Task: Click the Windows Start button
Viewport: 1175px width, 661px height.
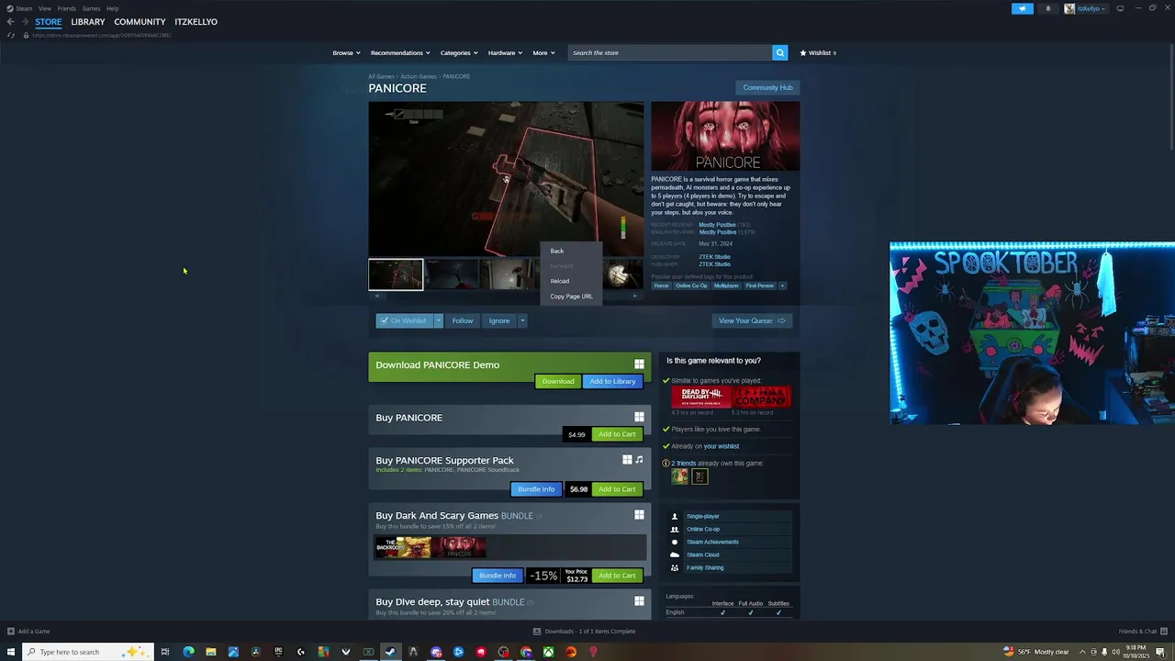Action: pyautogui.click(x=11, y=652)
